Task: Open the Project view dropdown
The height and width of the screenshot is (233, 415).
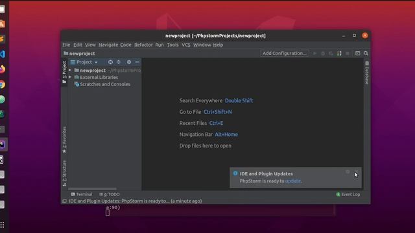Action: pyautogui.click(x=84, y=62)
